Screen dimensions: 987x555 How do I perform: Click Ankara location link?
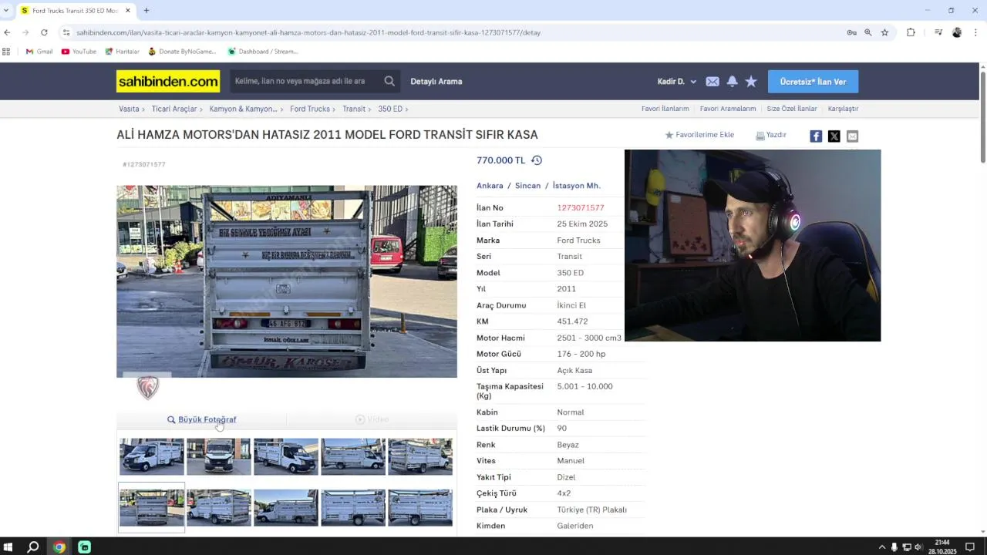click(490, 186)
